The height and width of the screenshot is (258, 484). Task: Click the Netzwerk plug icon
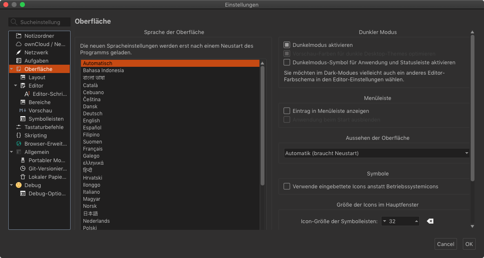pos(19,52)
